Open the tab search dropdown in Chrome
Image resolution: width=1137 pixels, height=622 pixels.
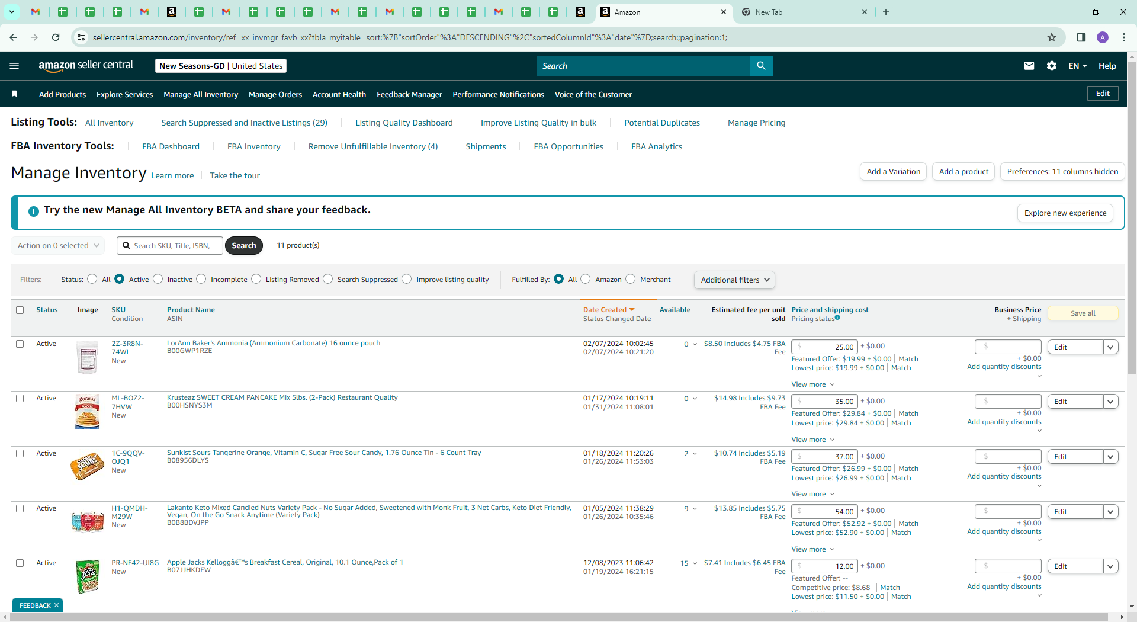[11, 12]
